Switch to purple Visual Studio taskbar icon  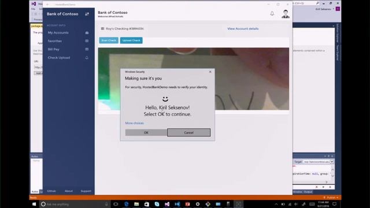click(x=167, y=204)
